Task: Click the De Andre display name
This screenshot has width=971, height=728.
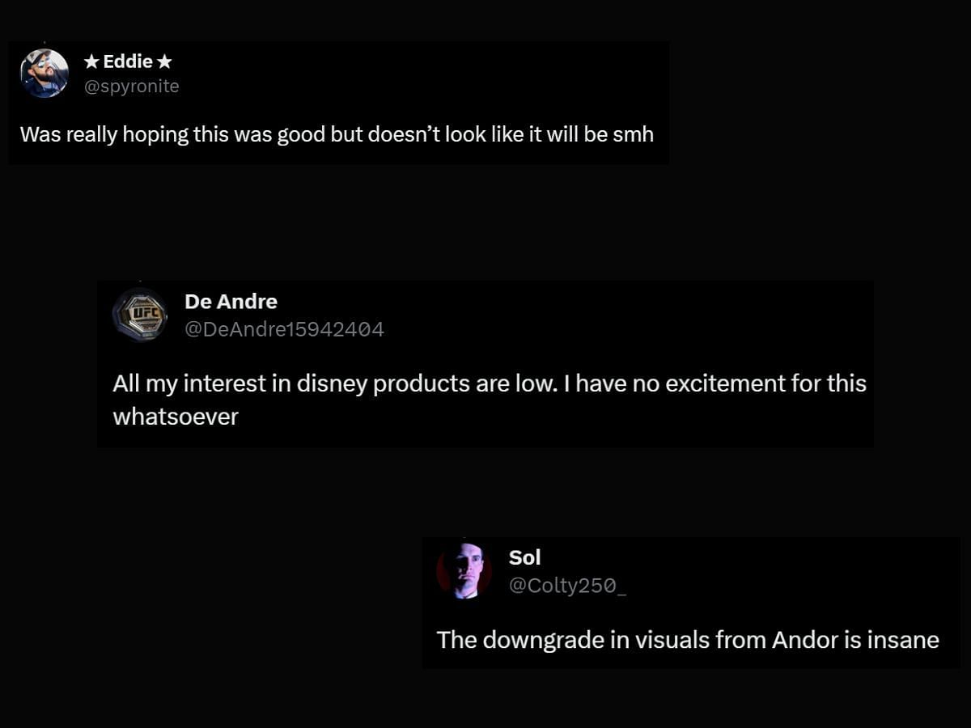Action: pyautogui.click(x=231, y=302)
